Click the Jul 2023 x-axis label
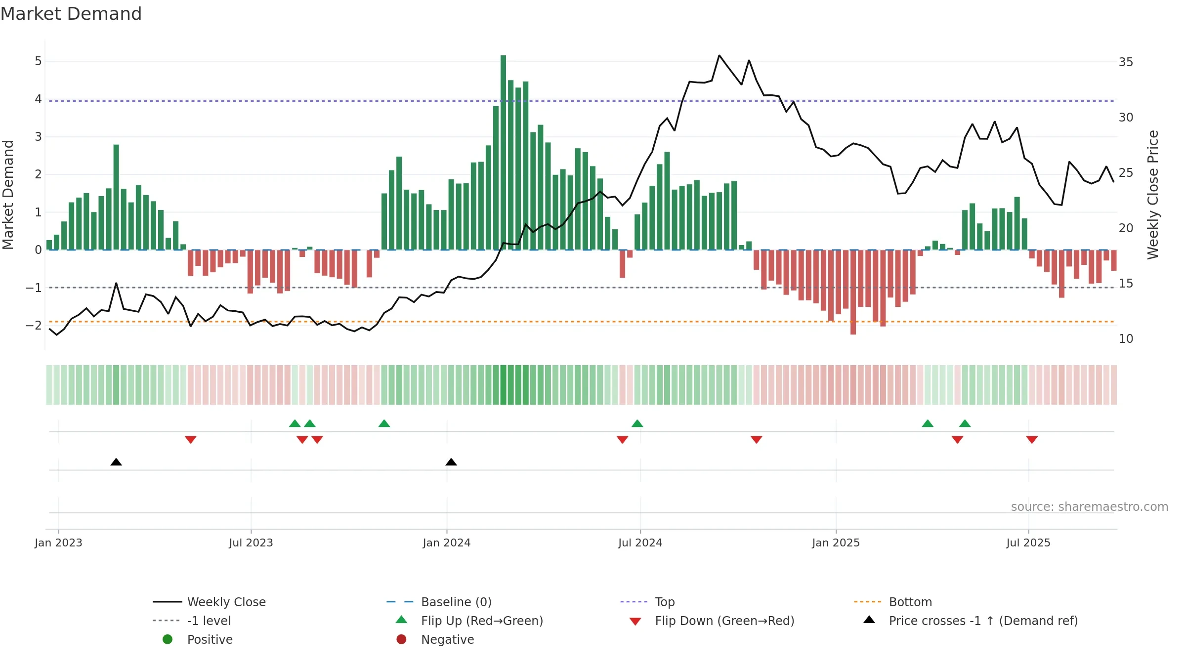 (x=251, y=542)
